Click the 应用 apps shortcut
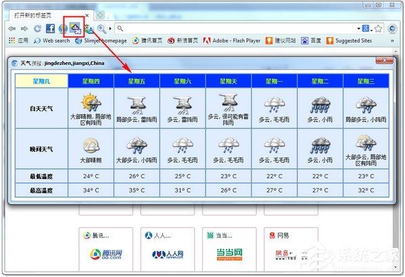This screenshot has height=277, width=405. 19,41
